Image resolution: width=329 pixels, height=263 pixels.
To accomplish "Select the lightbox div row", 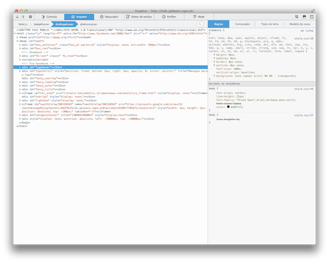I will pyautogui.click(x=111, y=100).
